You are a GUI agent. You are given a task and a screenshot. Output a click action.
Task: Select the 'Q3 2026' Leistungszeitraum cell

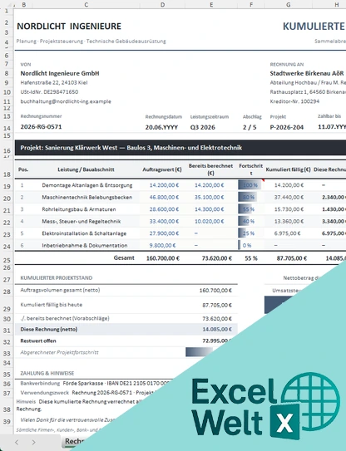pos(203,127)
